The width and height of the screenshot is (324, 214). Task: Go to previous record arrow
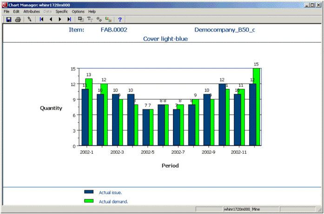coord(51,19)
